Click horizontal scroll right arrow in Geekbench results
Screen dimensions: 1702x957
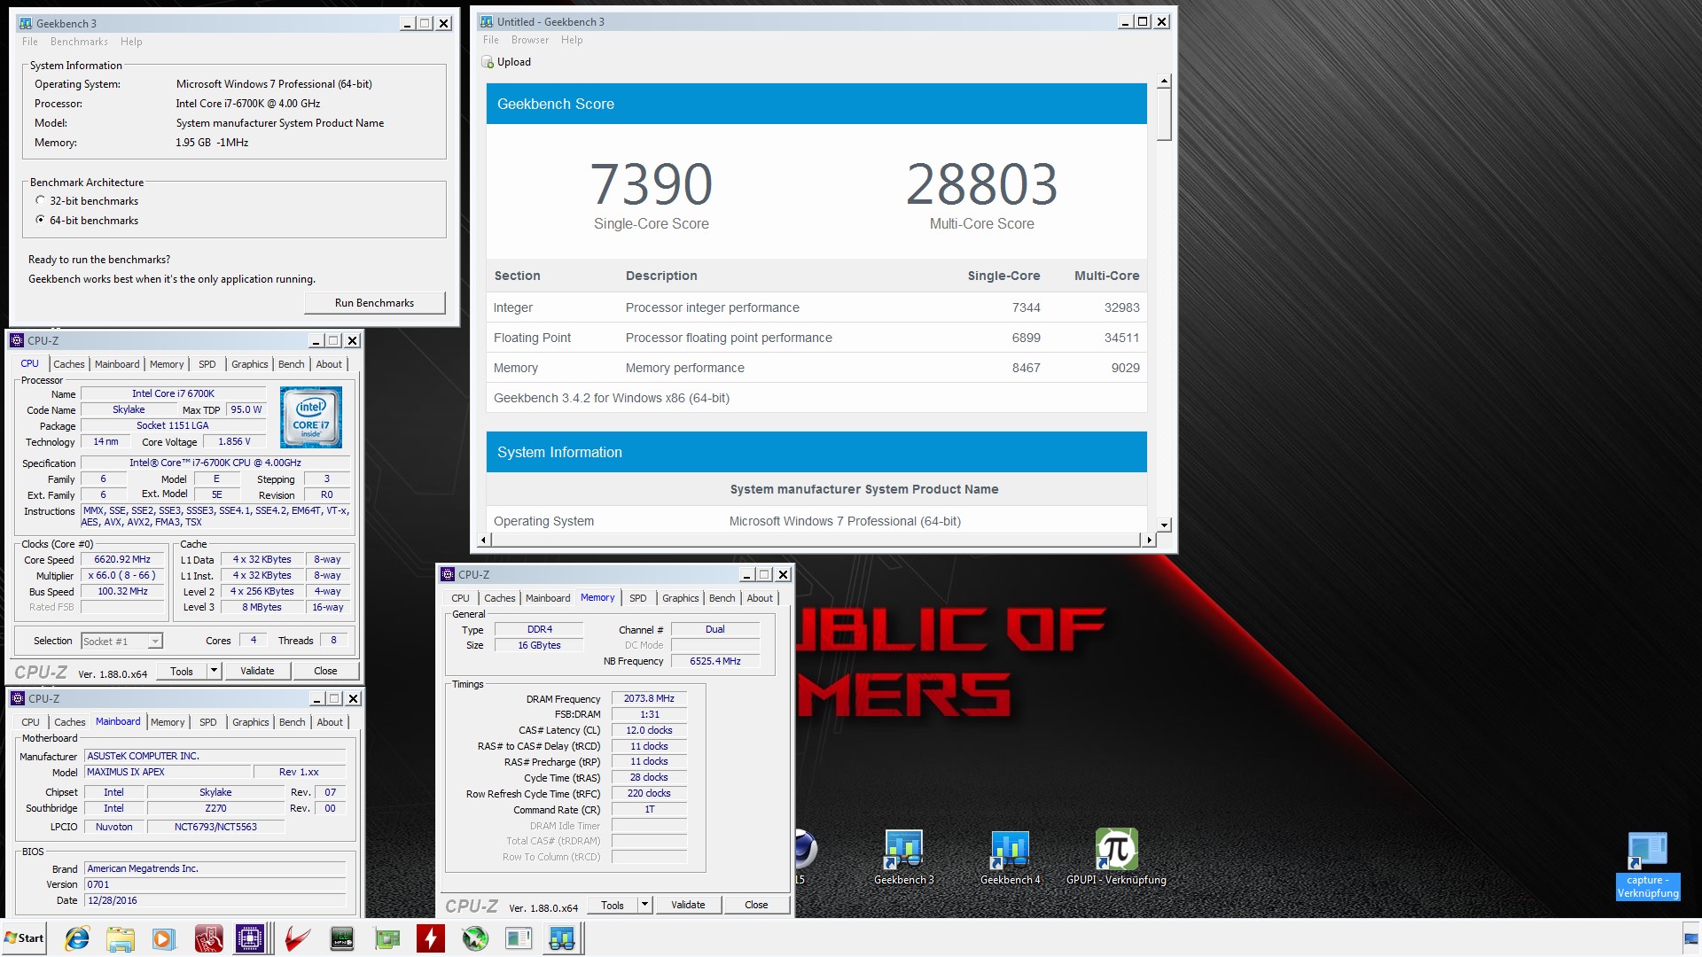[x=1149, y=540]
